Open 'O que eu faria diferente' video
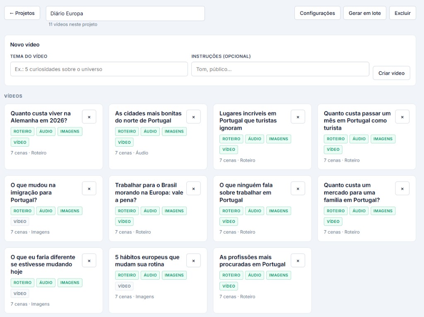Image resolution: width=424 pixels, height=317 pixels. (43, 264)
